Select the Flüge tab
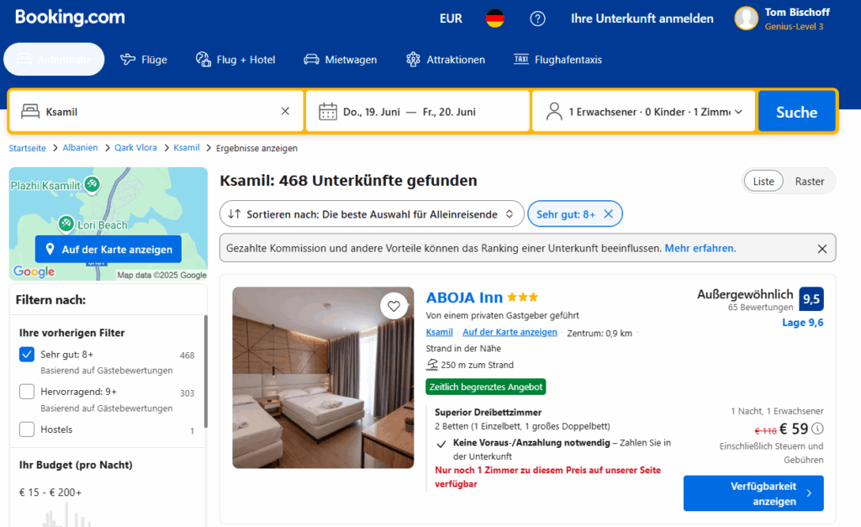The height and width of the screenshot is (527, 861). (x=144, y=60)
